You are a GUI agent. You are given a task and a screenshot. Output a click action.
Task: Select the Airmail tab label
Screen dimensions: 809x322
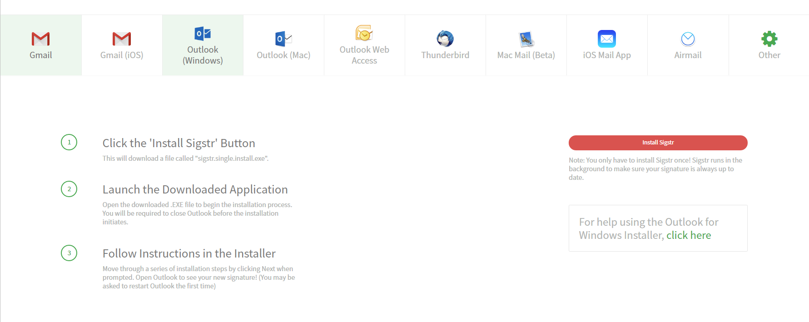click(688, 55)
